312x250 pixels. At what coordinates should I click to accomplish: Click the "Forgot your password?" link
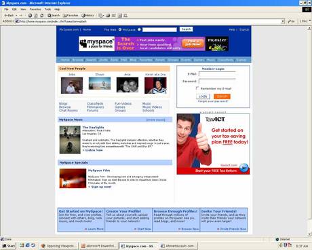pyautogui.click(x=213, y=101)
